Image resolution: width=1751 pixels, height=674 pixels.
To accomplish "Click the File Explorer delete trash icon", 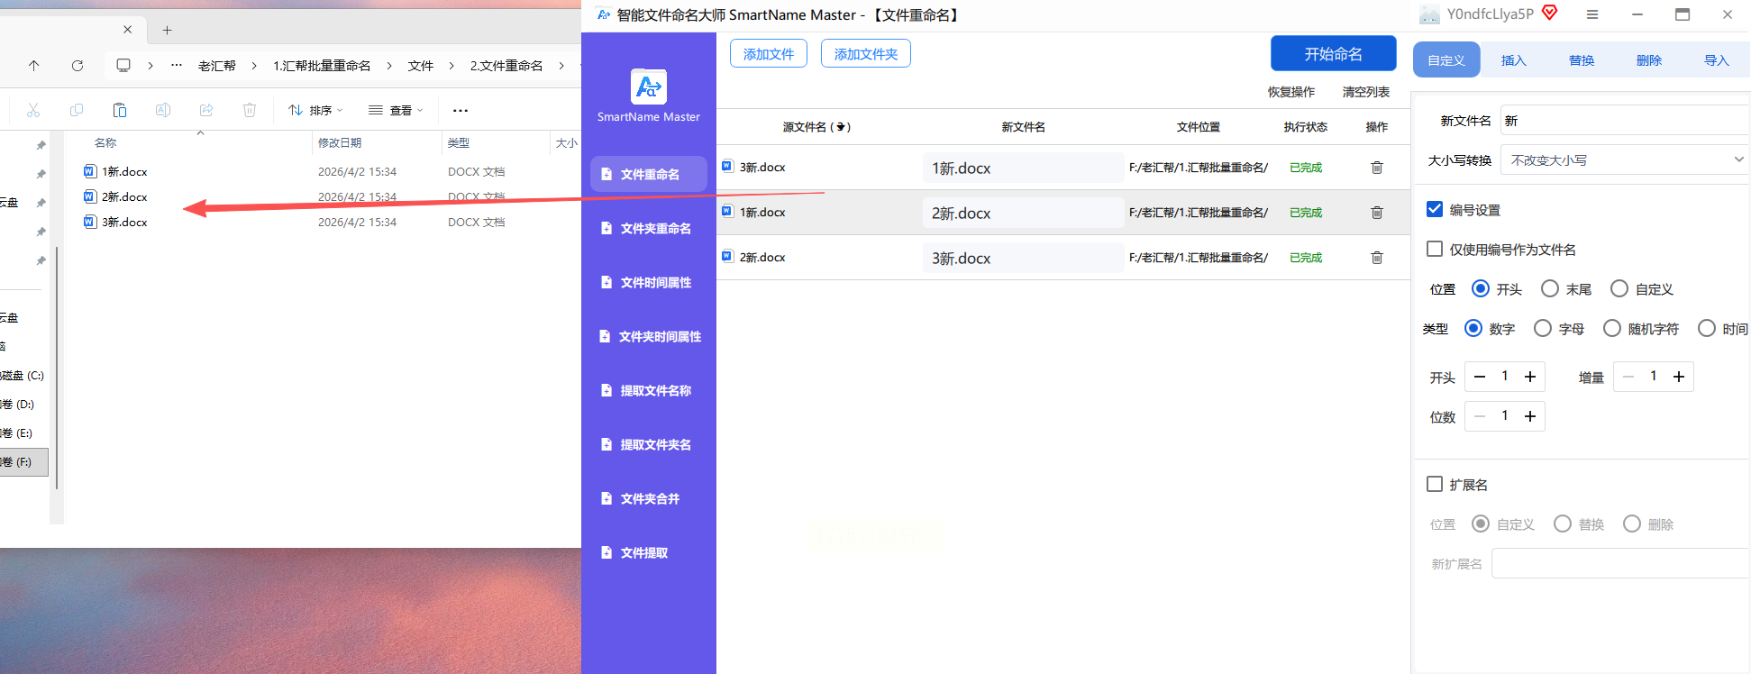I will [250, 110].
